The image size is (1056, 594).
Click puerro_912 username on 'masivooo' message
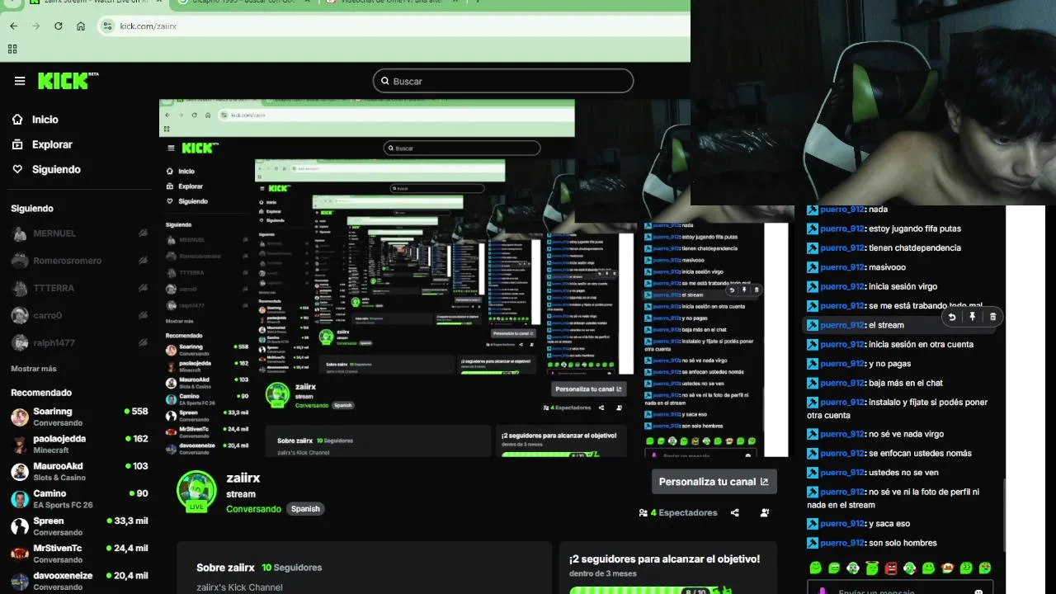point(842,267)
